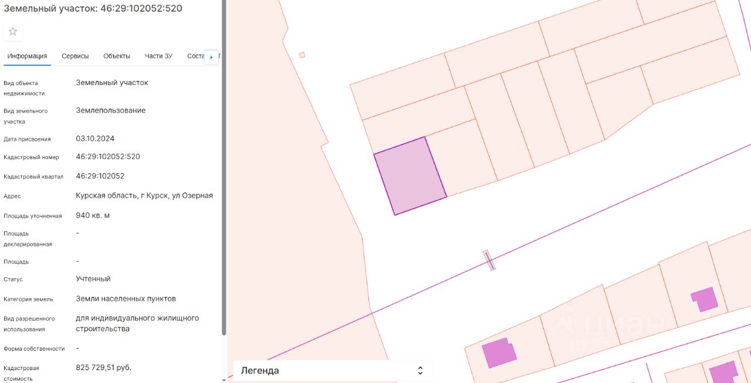Image resolution: width=751 pixels, height=383 pixels.
Task: Switch to the Сервисы tab
Action: (x=75, y=56)
